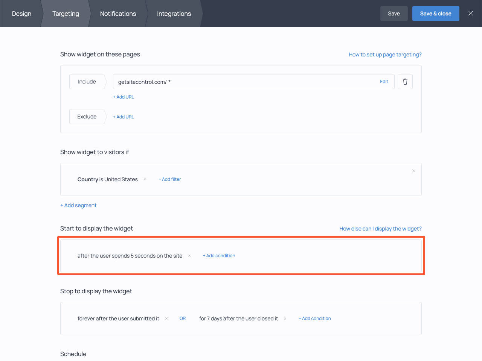Add a new visitor segment
The height and width of the screenshot is (361, 482).
(78, 205)
